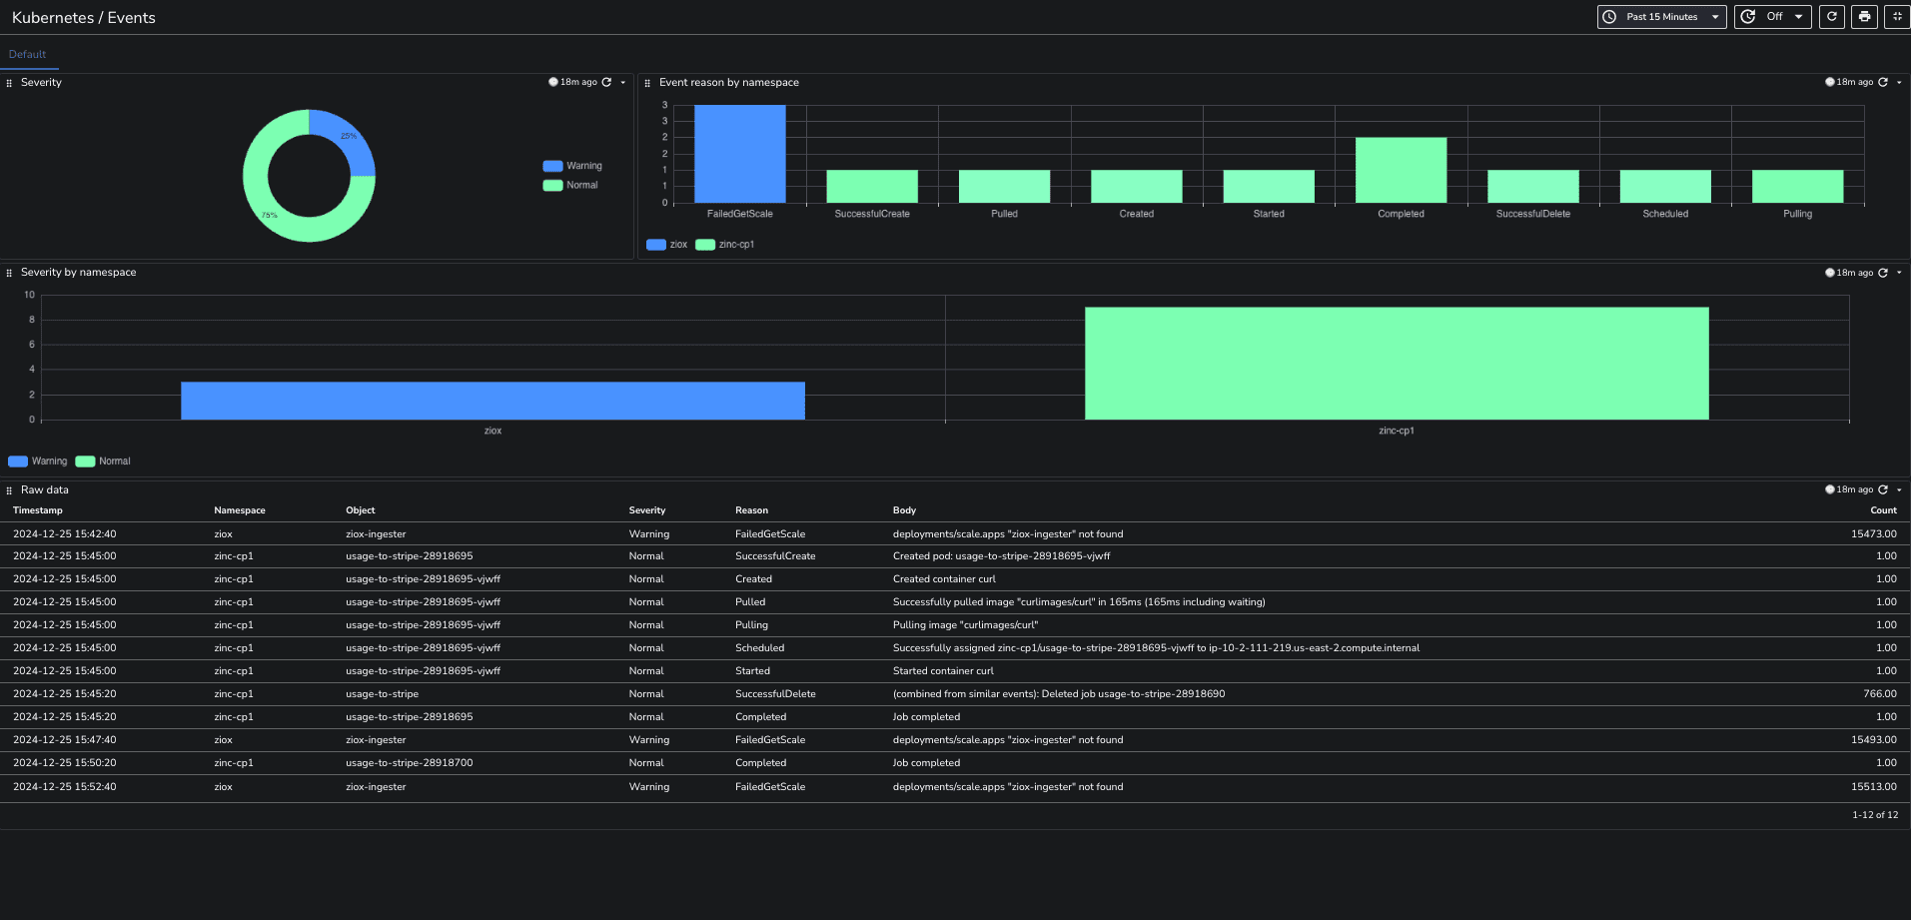The height and width of the screenshot is (920, 1911).
Task: Exit fullscreen mode using the collapse icon
Action: click(x=1896, y=17)
